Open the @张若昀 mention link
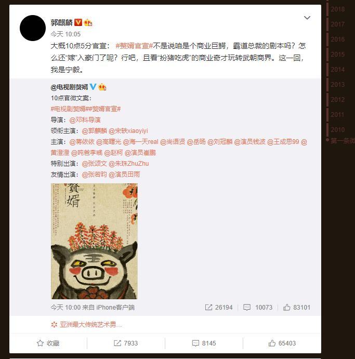Image resolution: width=355 pixels, height=359 pixels. 95,175
